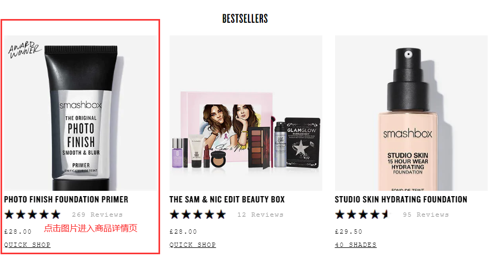Click Quick Shop under Photo Finish Primer
This screenshot has height=259, width=493.
coord(28,245)
